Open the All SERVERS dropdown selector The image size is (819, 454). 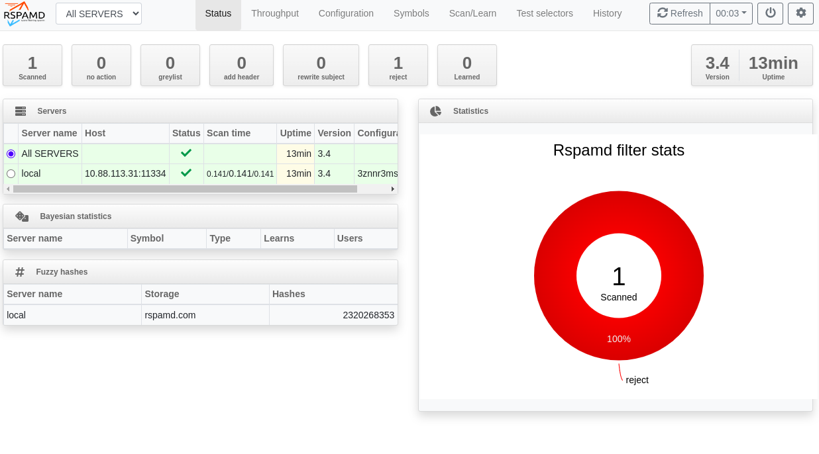99,13
